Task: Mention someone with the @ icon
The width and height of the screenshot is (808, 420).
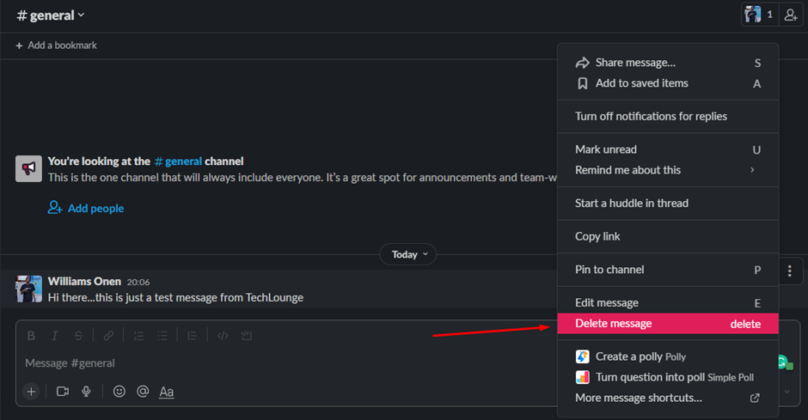Action: [x=143, y=392]
